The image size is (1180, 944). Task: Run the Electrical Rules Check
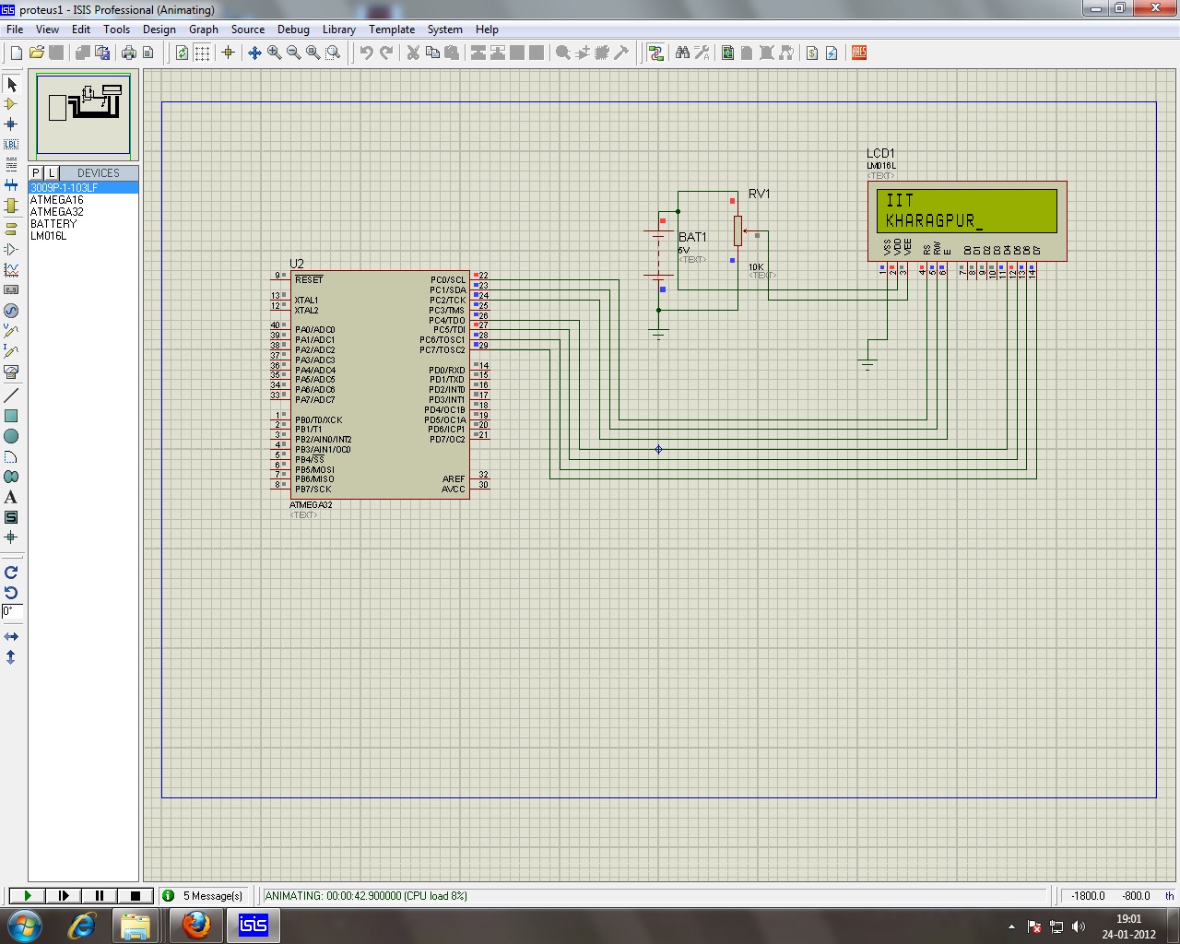pos(832,53)
